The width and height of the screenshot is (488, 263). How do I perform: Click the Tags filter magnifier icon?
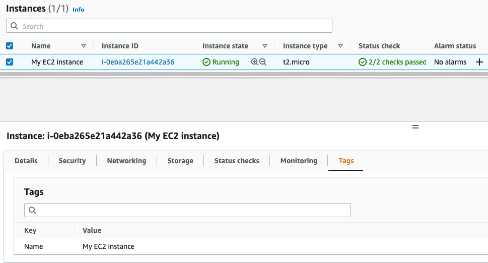(x=32, y=210)
